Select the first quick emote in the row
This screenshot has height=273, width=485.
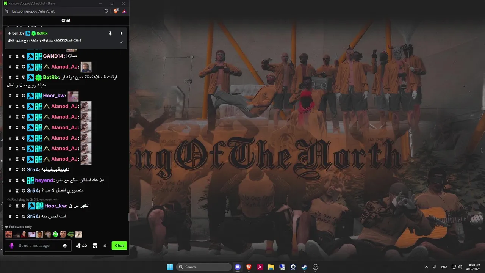(x=8, y=234)
